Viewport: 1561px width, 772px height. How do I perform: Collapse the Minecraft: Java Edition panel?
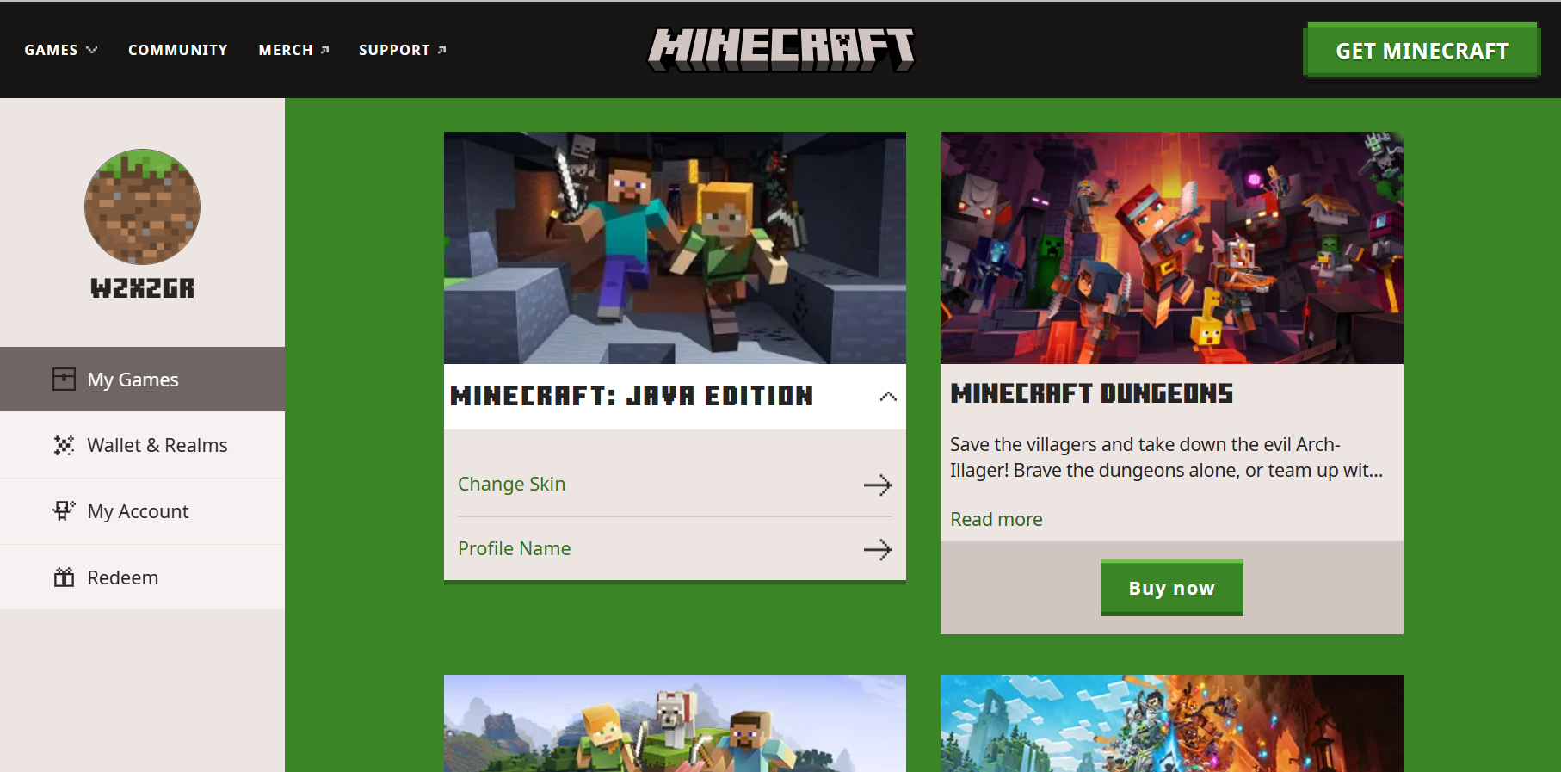(888, 397)
